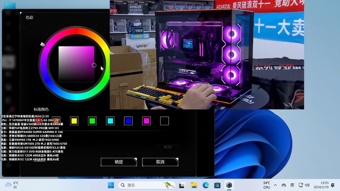
Task: Switch input method via 英 indicator
Action: coord(292,185)
